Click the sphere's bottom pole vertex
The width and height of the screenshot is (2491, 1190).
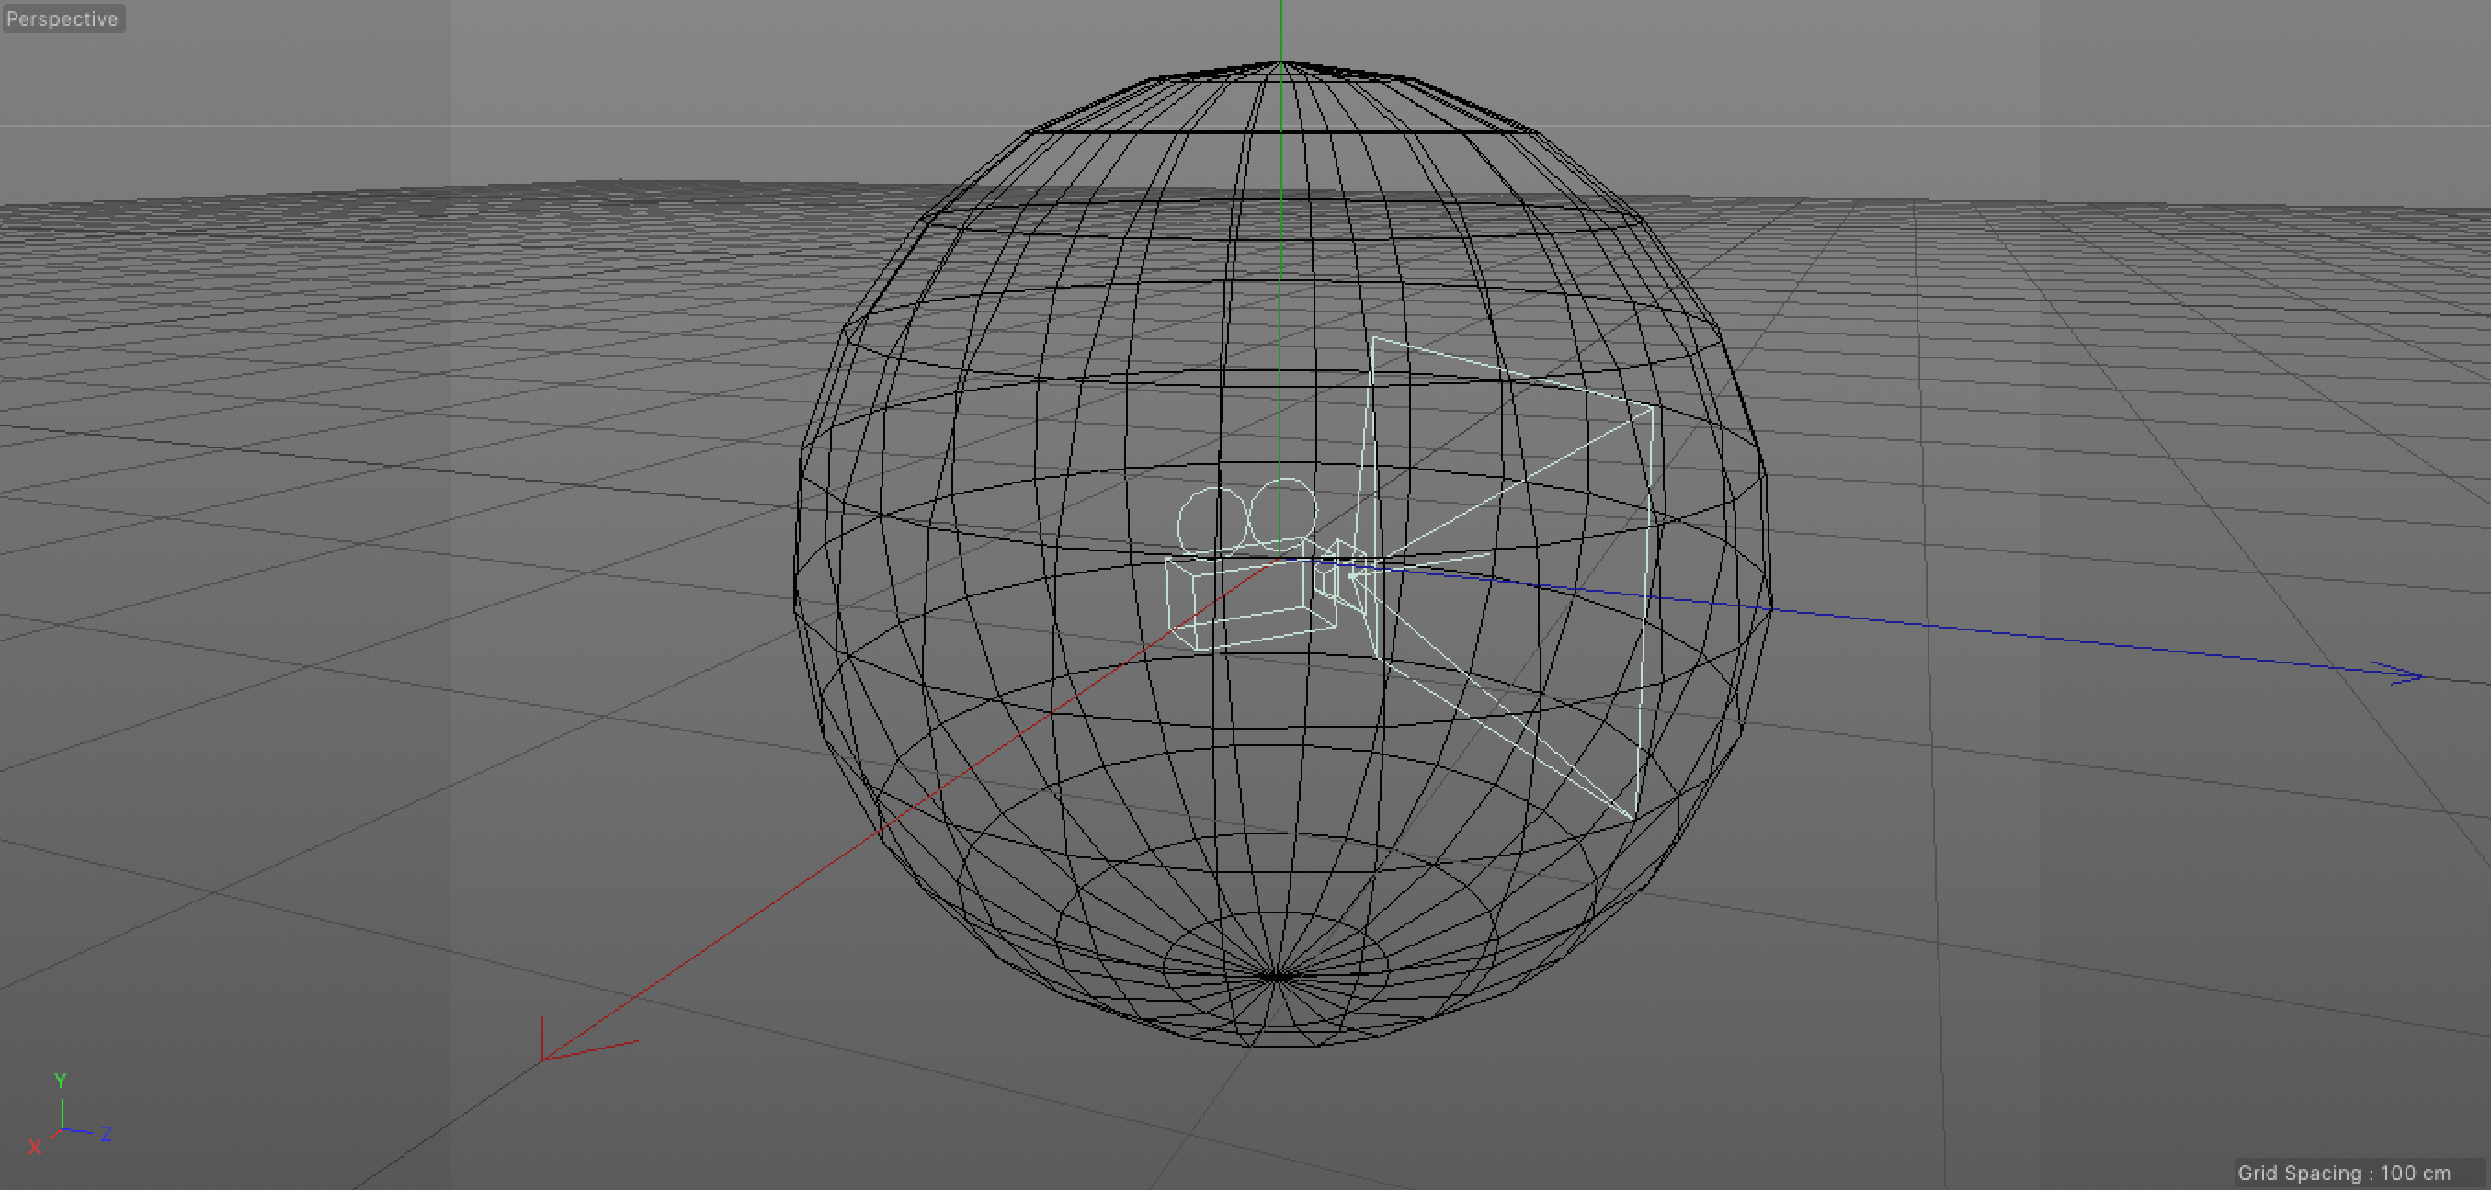(x=1277, y=978)
